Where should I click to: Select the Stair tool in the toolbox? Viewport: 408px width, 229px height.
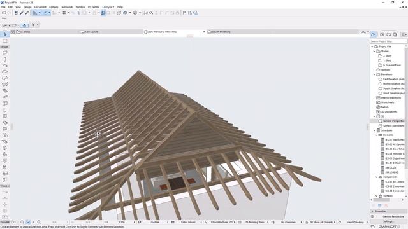click(4, 91)
